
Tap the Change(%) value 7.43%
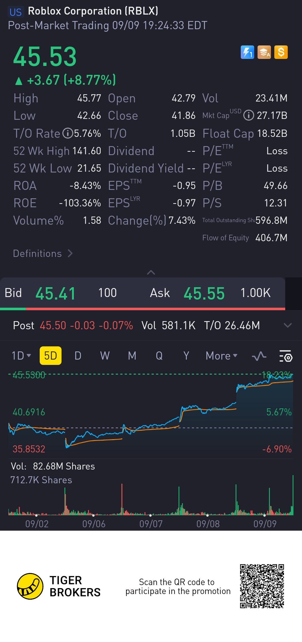click(182, 220)
